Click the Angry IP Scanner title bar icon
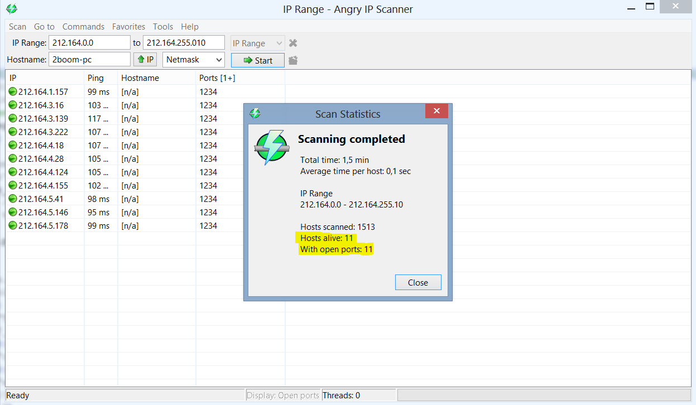Screen dimensions: 696x405 [12, 9]
